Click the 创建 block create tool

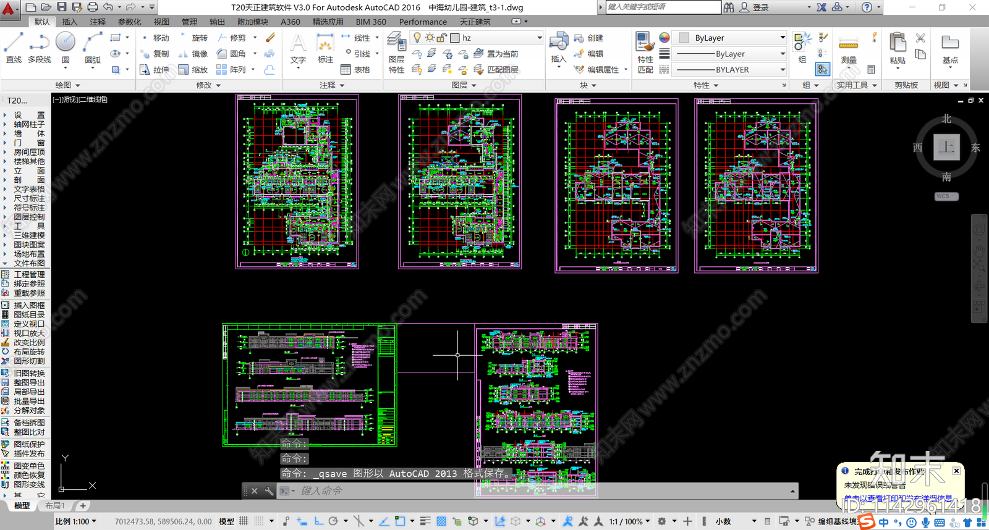588,38
